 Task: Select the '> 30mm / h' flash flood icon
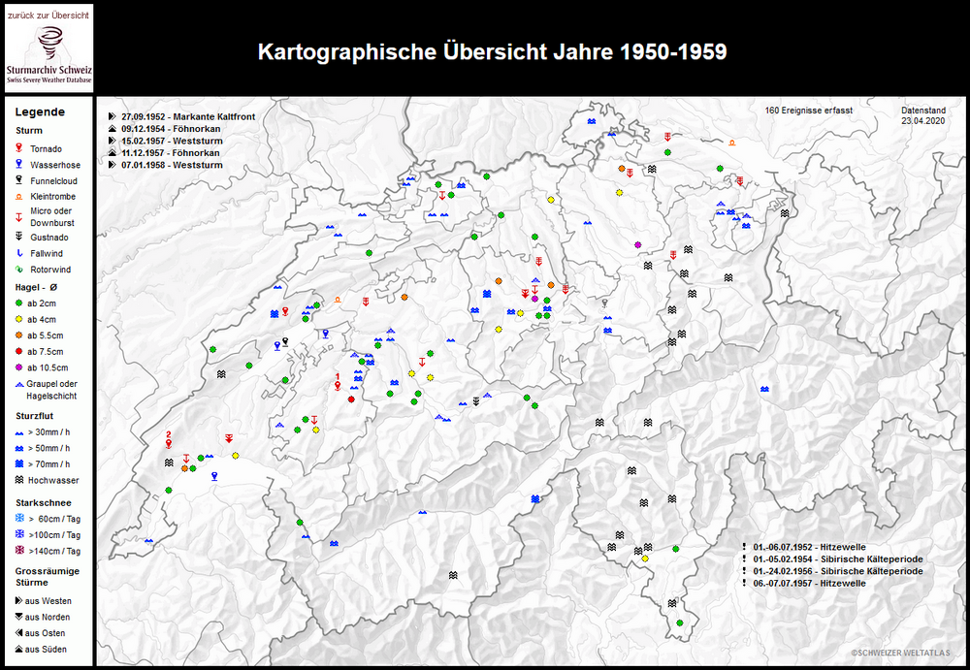tap(19, 432)
